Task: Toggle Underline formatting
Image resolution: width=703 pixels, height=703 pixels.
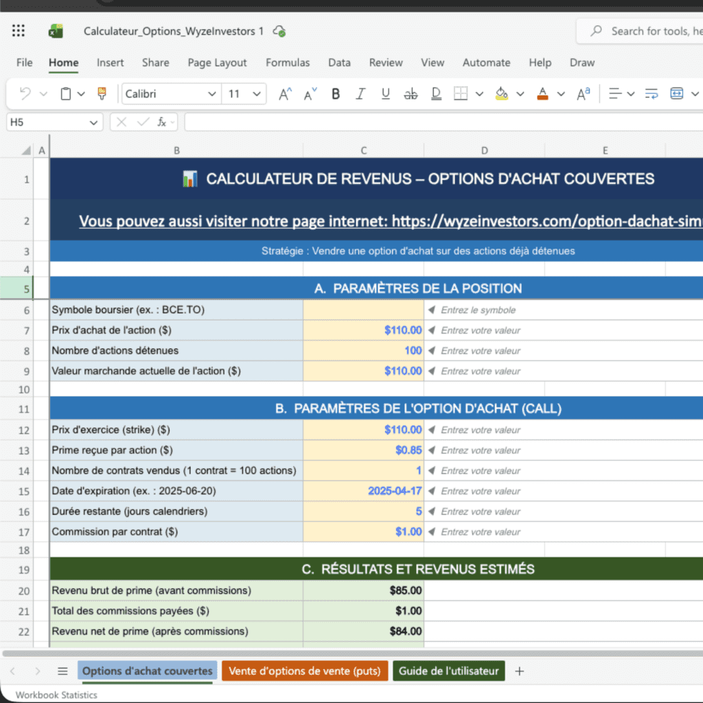Action: (x=385, y=93)
